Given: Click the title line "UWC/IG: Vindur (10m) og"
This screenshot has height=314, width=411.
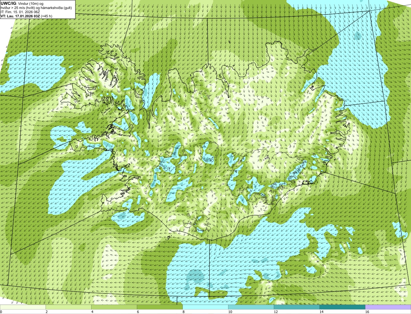Looking at the screenshot, I should pos(22,3).
